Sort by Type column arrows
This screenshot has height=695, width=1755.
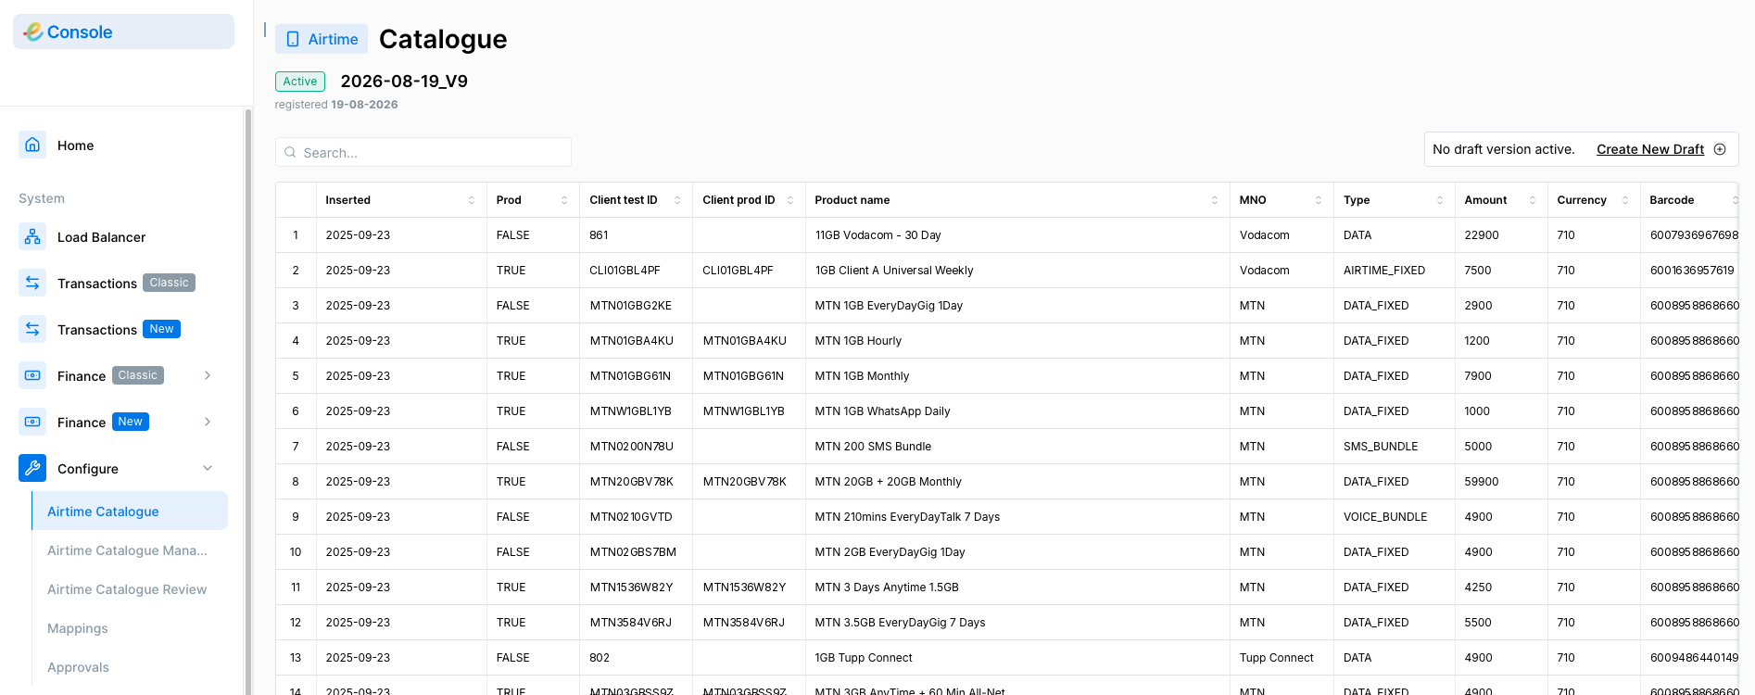(x=1440, y=200)
